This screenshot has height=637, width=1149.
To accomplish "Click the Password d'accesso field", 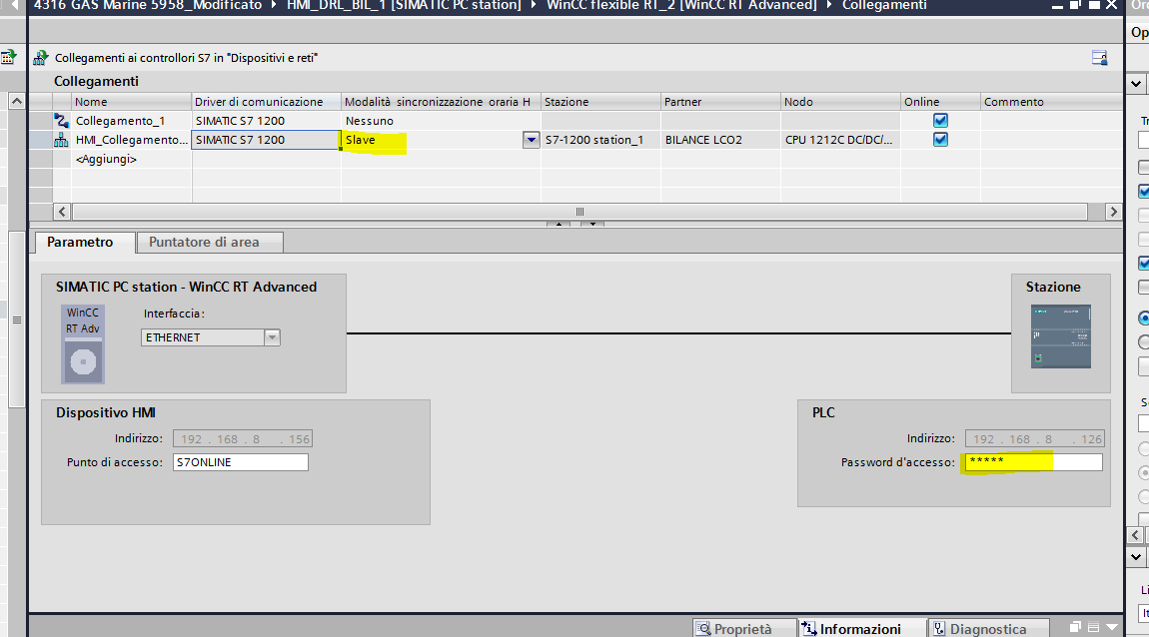I will point(1033,462).
